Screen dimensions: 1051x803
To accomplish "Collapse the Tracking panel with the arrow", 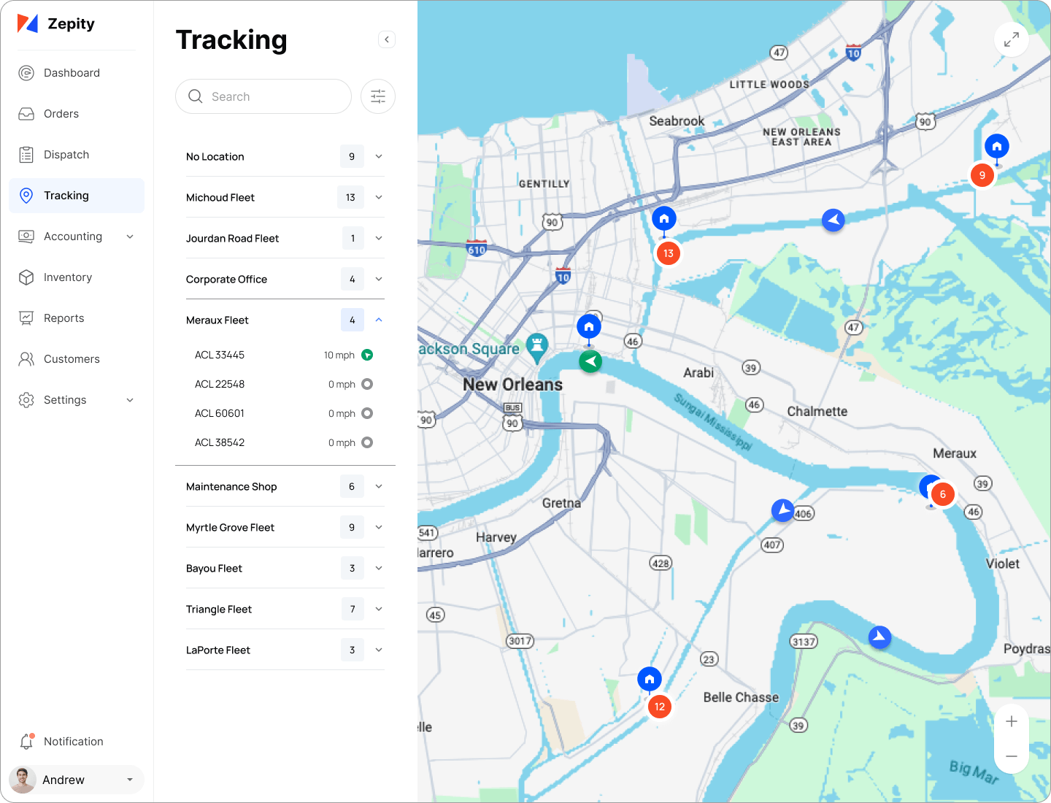I will coord(387,39).
